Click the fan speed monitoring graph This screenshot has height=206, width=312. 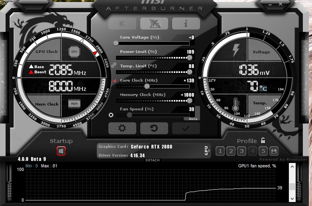coord(151,185)
